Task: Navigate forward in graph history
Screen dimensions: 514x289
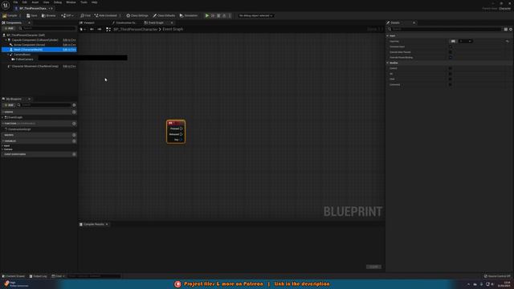Action: (100, 29)
